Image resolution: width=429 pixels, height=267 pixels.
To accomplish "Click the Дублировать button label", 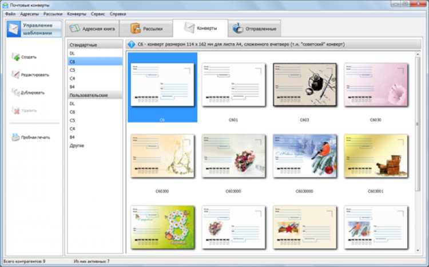I will [x=33, y=93].
